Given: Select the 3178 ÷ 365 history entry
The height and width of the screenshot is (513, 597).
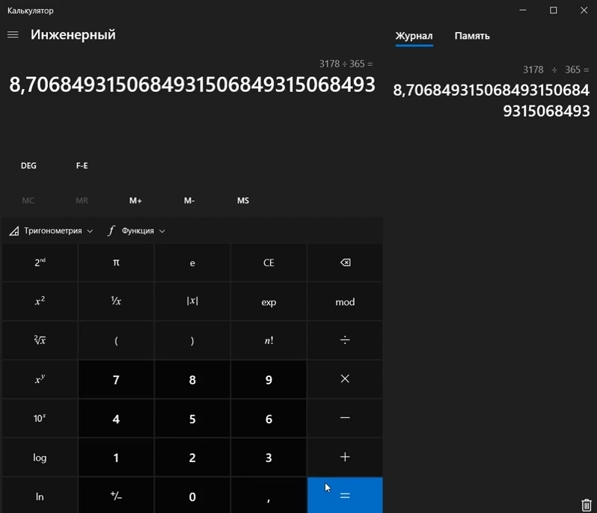Looking at the screenshot, I should [x=492, y=91].
